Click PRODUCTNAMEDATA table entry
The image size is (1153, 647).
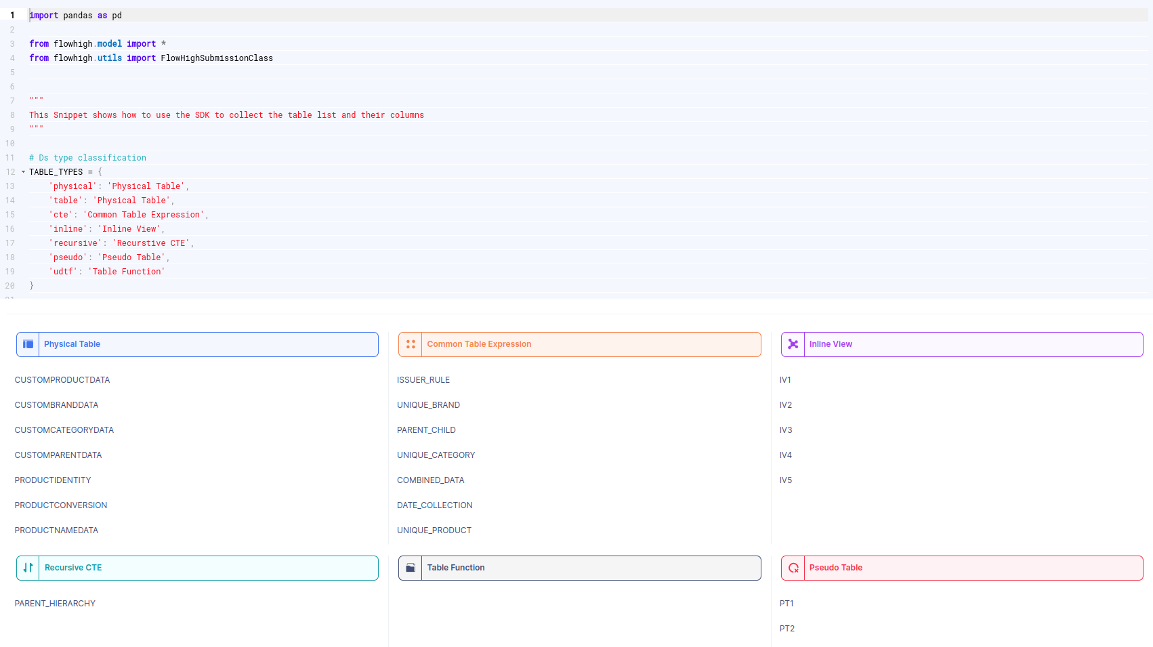coord(56,530)
